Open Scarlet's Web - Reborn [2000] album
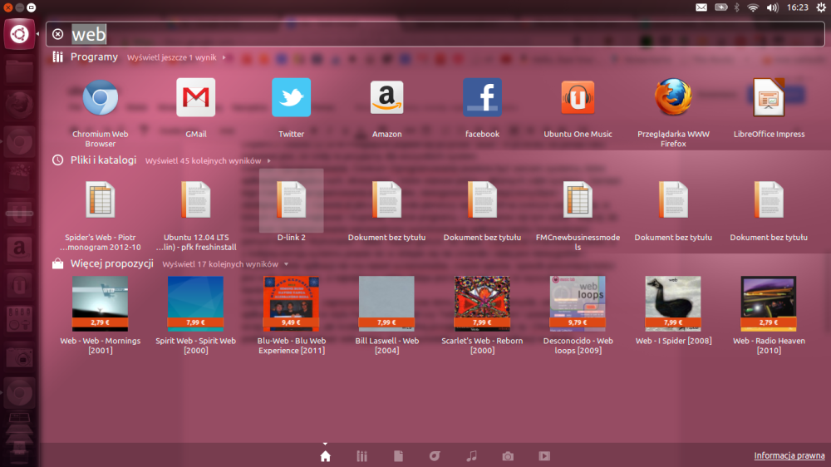Screen dimensions: 831x467 pyautogui.click(x=482, y=303)
